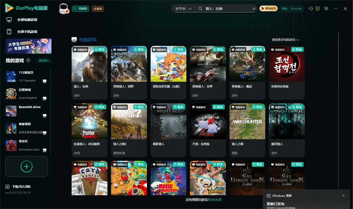Open the 冒险岛怀旧服 (台服) game card
This screenshot has width=353, height=209.
point(168,73)
